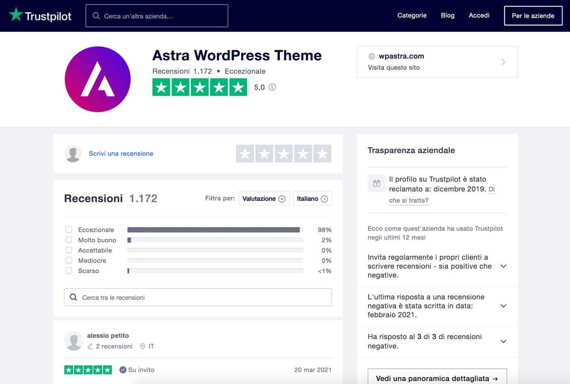Click the Accedi menu item
The width and height of the screenshot is (570, 384).
(x=479, y=16)
